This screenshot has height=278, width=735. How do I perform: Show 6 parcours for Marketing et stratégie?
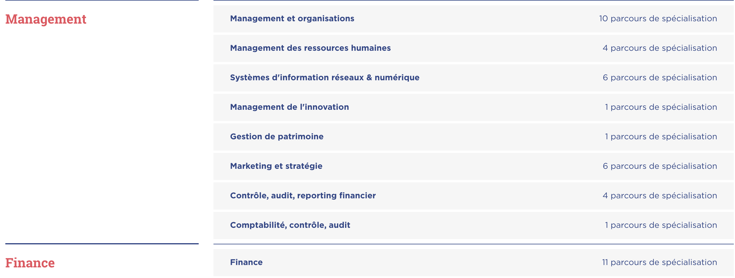pyautogui.click(x=659, y=166)
